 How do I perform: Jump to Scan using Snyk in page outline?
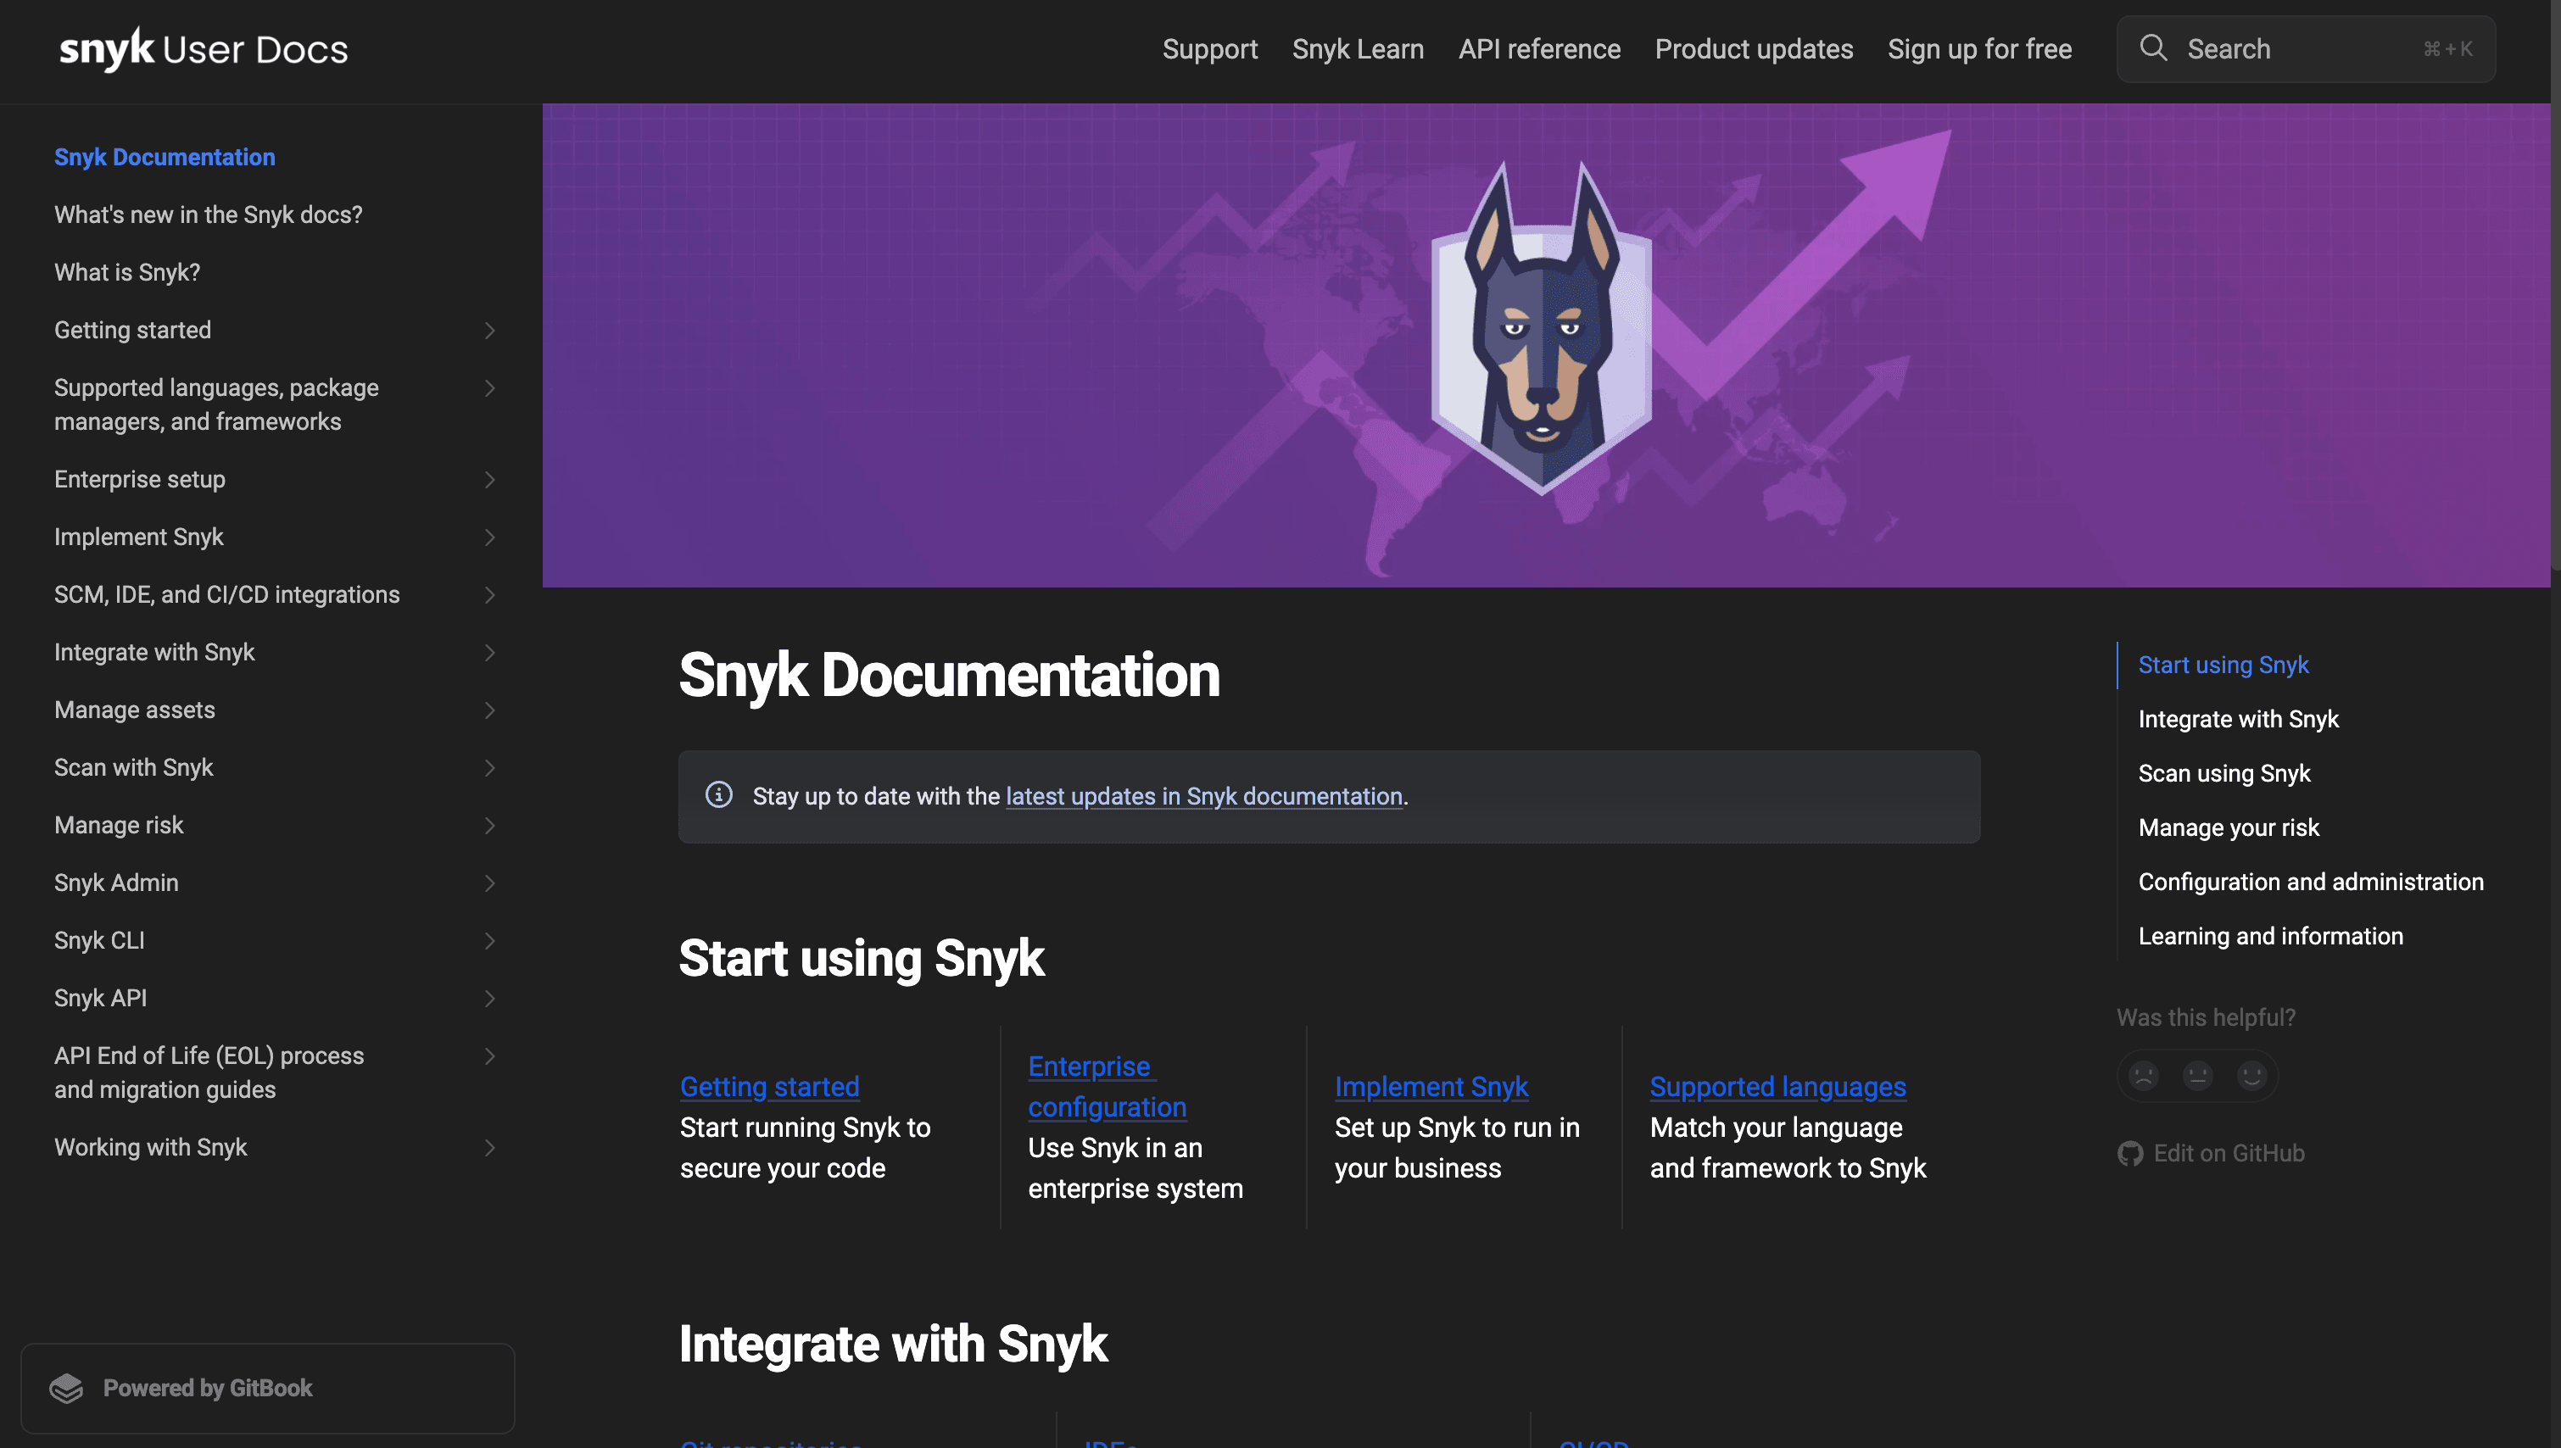(2223, 774)
